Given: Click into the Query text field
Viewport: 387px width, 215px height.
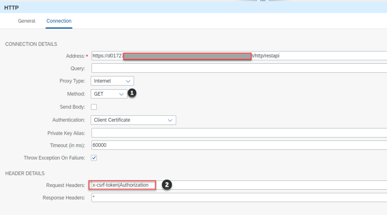Looking at the screenshot, I should [238, 68].
